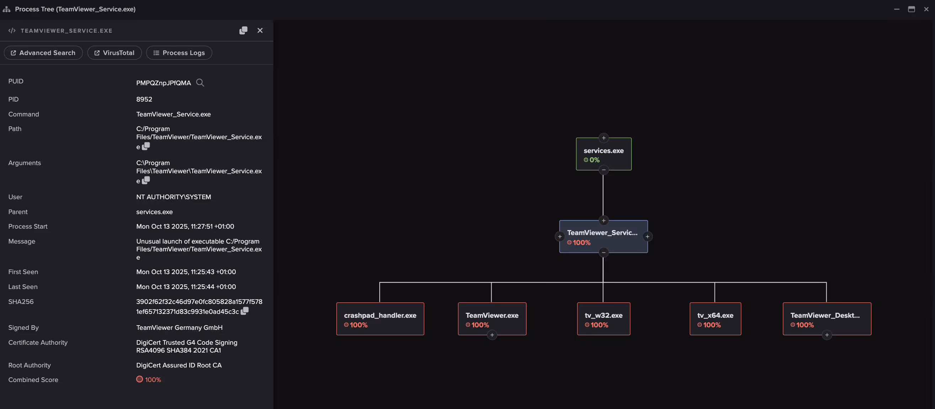The image size is (935, 409).
Task: View the Process Logs
Action: pos(179,53)
